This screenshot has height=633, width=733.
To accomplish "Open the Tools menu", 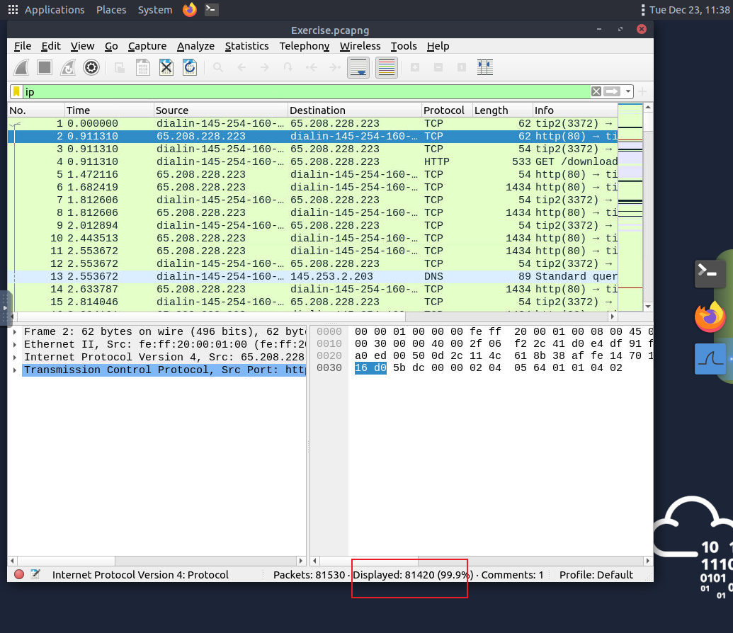I will coord(404,46).
